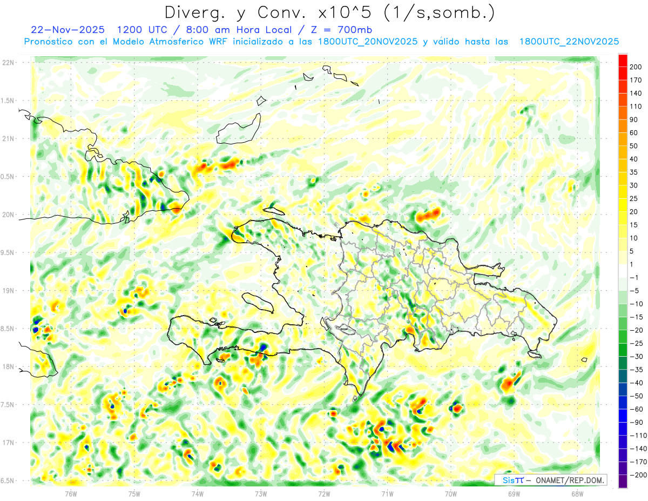The image size is (648, 501).
Task: Click the '20N' latitude axis label
Action: pos(8,215)
